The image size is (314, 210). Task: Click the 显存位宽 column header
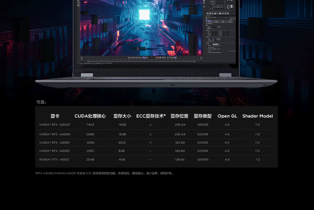[x=179, y=116]
